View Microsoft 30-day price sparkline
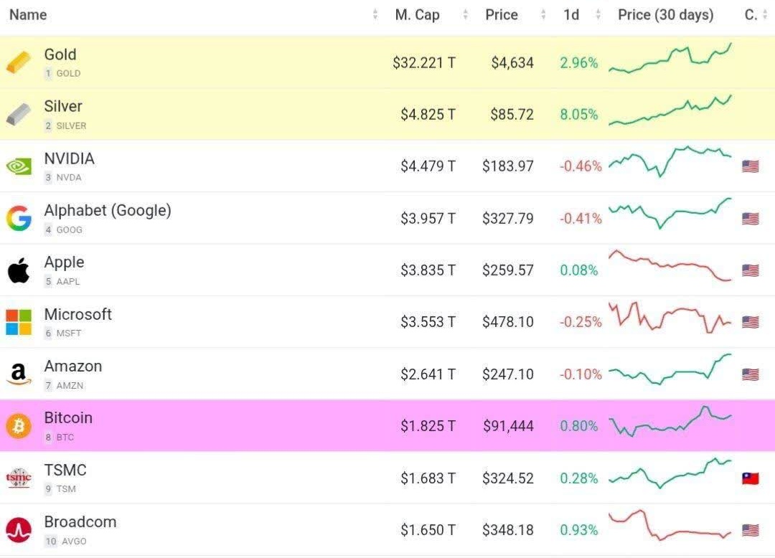The width and height of the screenshot is (775, 558). coord(670,318)
